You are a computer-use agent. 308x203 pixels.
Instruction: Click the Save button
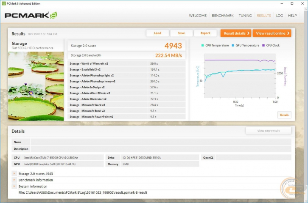click(x=181, y=33)
